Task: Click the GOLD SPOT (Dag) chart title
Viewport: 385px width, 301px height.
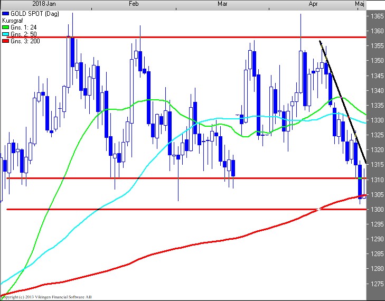Action: click(32, 13)
